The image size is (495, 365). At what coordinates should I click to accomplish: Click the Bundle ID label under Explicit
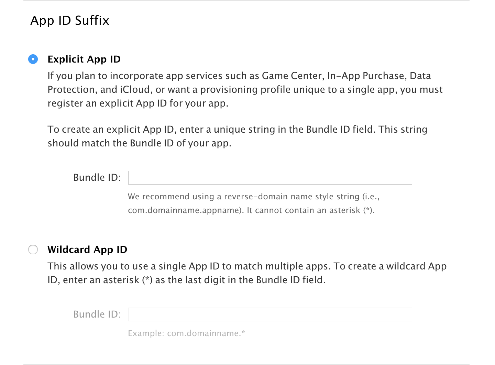pyautogui.click(x=97, y=178)
